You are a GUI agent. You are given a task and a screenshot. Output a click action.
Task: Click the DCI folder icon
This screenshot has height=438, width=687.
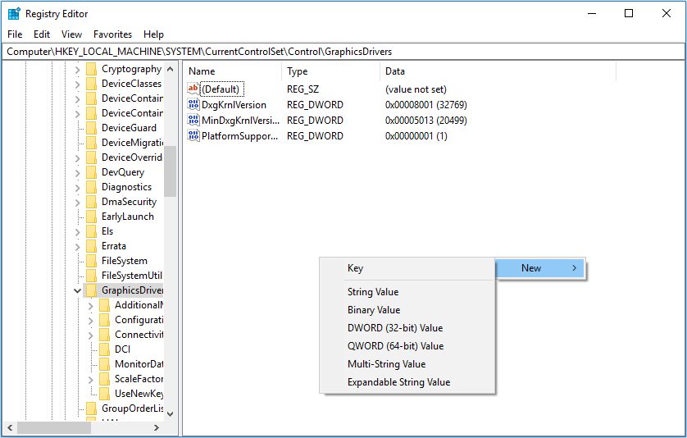(x=104, y=349)
